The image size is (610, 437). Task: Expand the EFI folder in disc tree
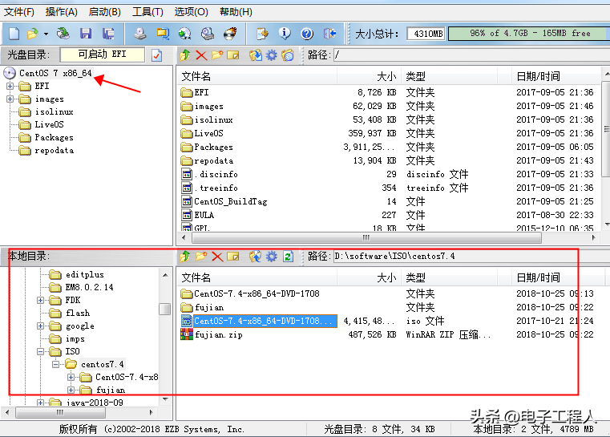[10, 86]
